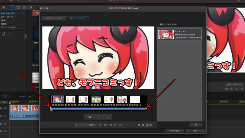Lock the third timeline track
Image resolution: width=245 pixels, height=138 pixels.
pos(5,124)
